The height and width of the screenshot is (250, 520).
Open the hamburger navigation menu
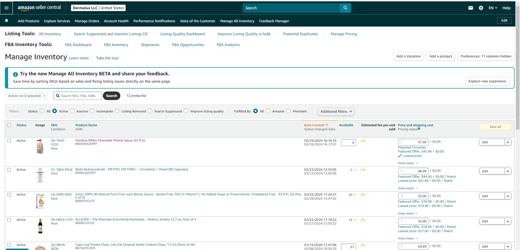pyautogui.click(x=6, y=8)
